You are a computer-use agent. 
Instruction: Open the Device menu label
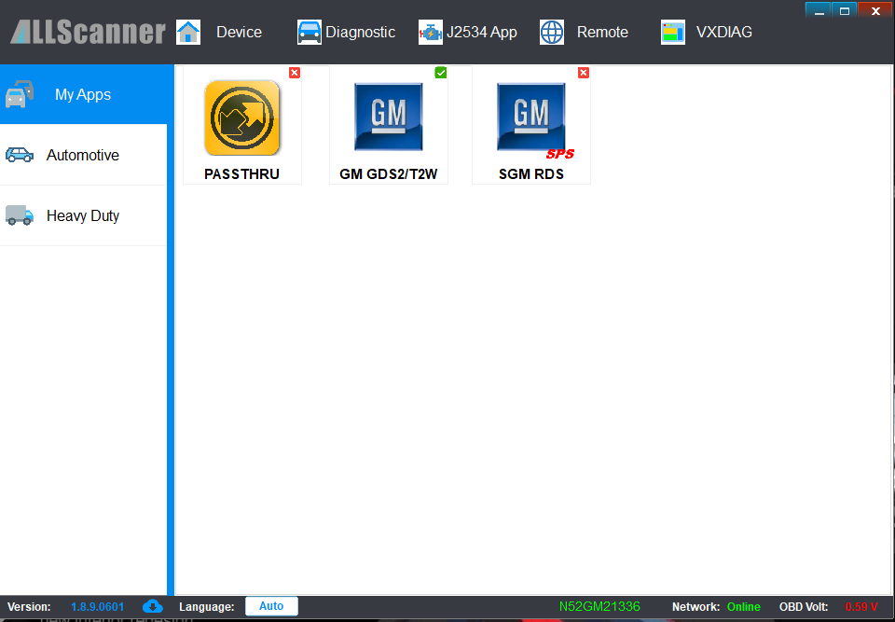point(240,32)
